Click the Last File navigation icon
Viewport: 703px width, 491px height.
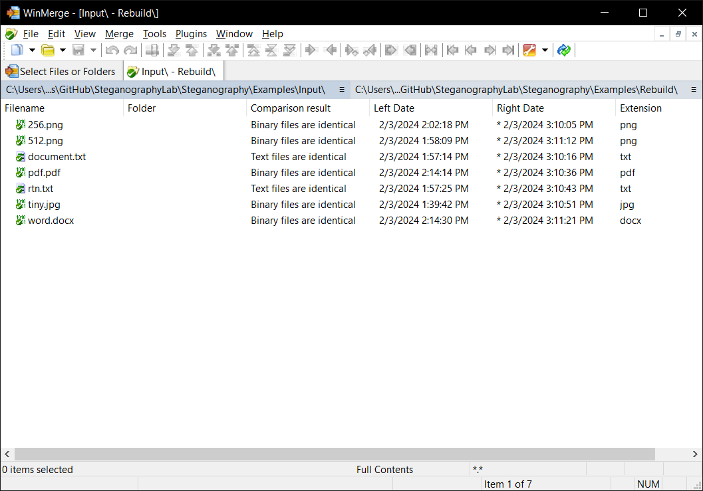point(508,50)
